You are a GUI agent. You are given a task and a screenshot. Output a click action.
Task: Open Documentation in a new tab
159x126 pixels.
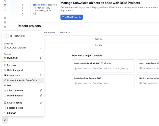pos(23,95)
